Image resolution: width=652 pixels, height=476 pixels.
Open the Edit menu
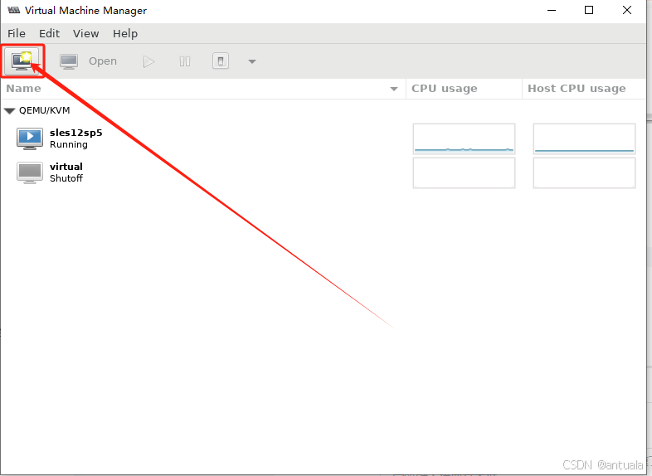[50, 34]
